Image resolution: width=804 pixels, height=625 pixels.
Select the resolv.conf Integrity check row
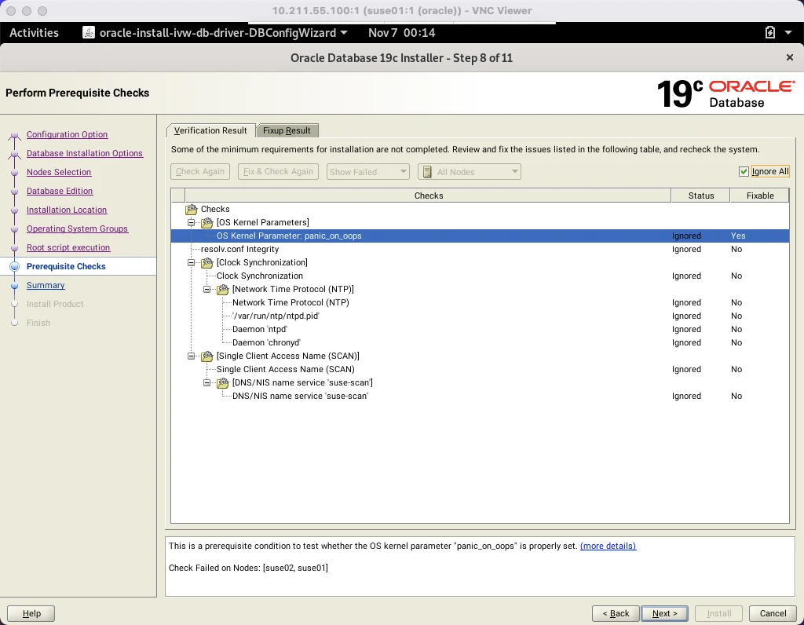[x=480, y=249]
